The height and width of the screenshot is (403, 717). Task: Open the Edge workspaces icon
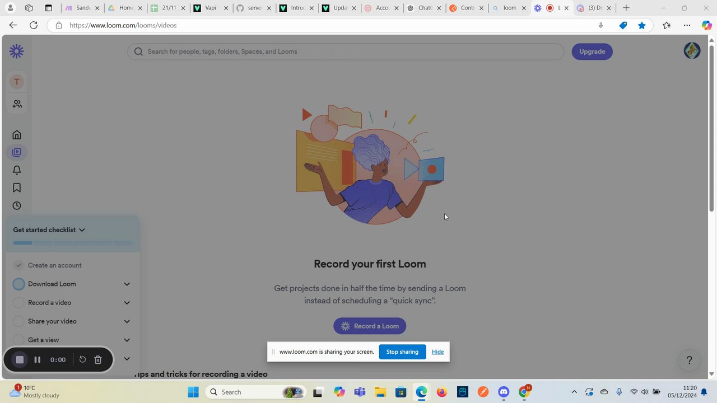coord(29,8)
